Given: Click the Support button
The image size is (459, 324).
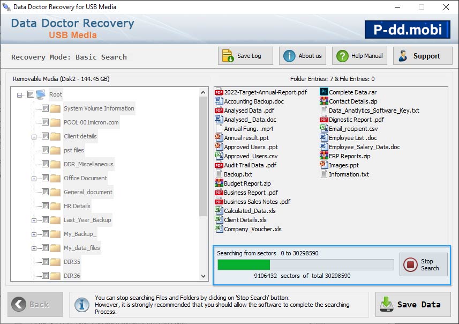Looking at the screenshot, I should point(423,56).
